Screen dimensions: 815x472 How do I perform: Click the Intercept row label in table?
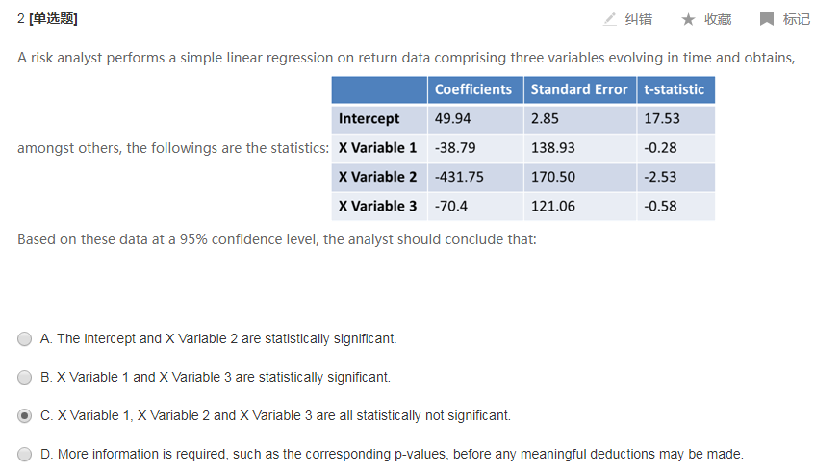(x=369, y=119)
